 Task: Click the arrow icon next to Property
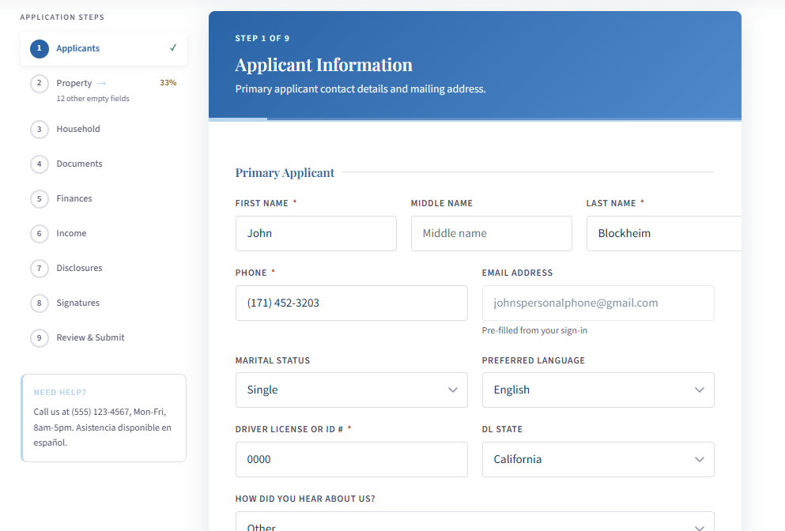click(102, 83)
